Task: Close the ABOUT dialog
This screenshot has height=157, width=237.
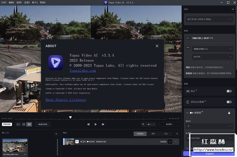Action: (157, 46)
